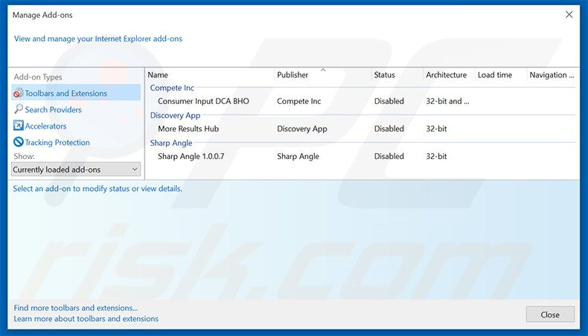Collapse the Compete Inc group
Screen dimensions: 588x336
coord(172,88)
